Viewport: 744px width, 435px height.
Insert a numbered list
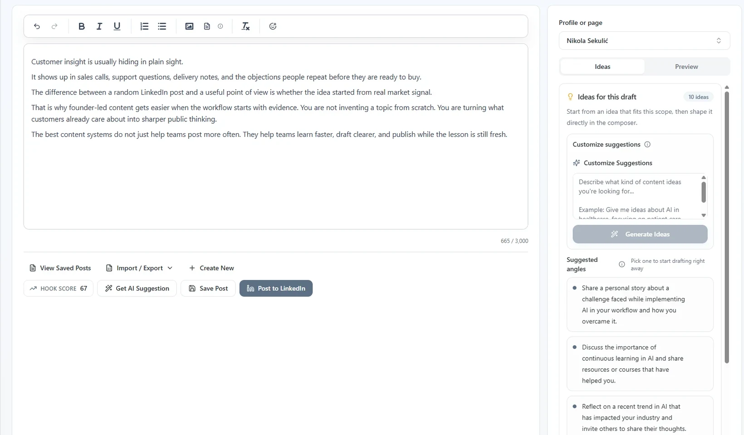tap(144, 26)
